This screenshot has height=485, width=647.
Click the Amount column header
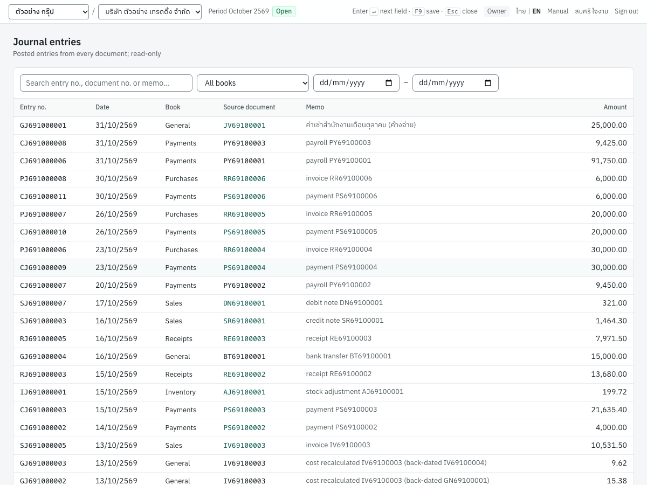click(x=615, y=107)
